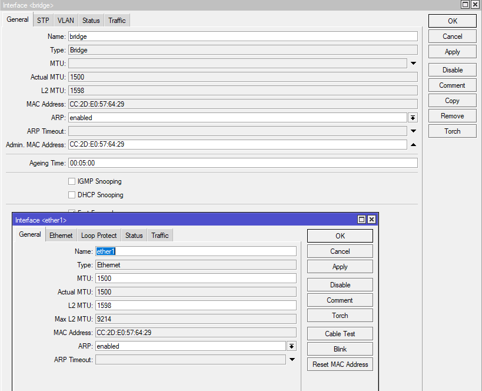Run a Cable Test on ether1

(340, 333)
